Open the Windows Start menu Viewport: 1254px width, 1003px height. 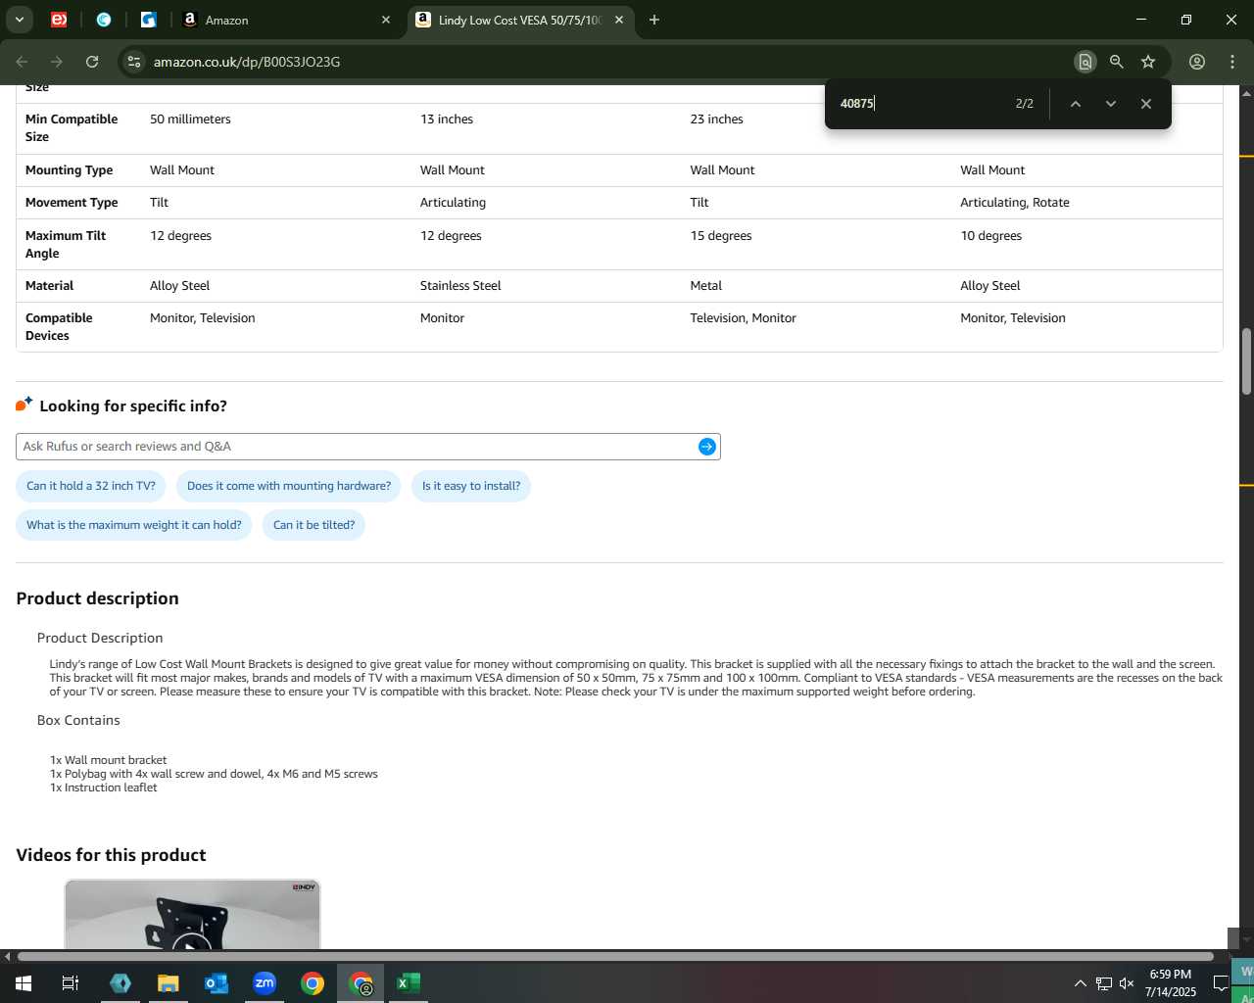pos(23,983)
